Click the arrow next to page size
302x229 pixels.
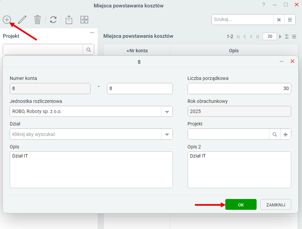point(280,36)
